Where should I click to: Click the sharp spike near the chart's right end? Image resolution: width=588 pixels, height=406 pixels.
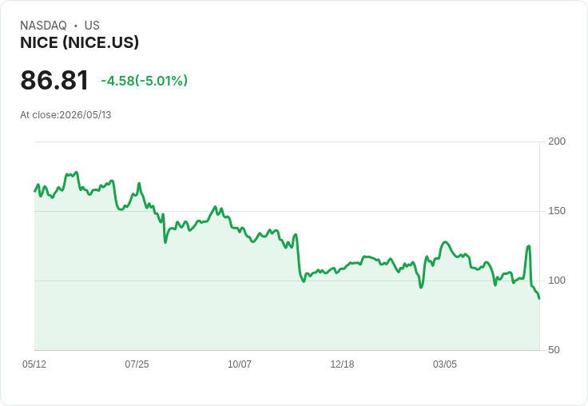529,246
